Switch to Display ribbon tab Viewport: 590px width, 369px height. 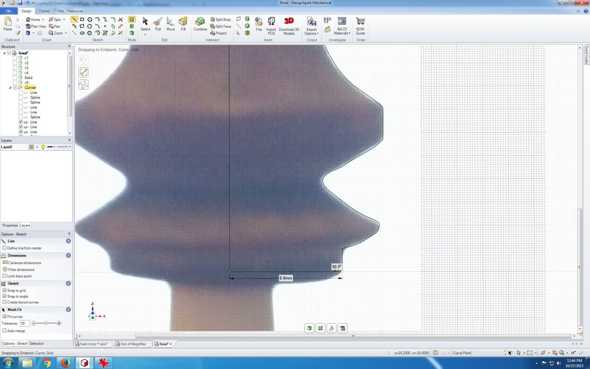click(x=44, y=11)
